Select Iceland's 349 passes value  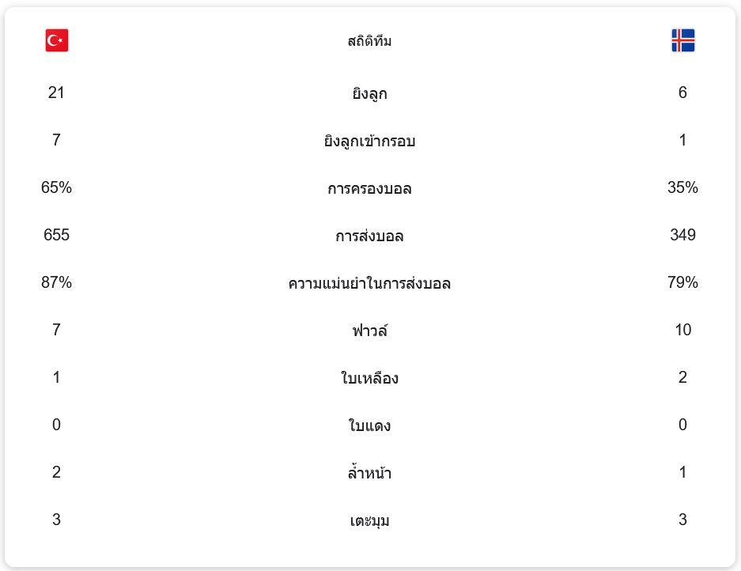(x=682, y=235)
